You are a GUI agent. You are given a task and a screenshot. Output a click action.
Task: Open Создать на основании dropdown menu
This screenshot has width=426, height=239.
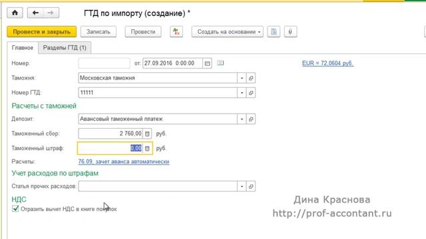pyautogui.click(x=228, y=32)
